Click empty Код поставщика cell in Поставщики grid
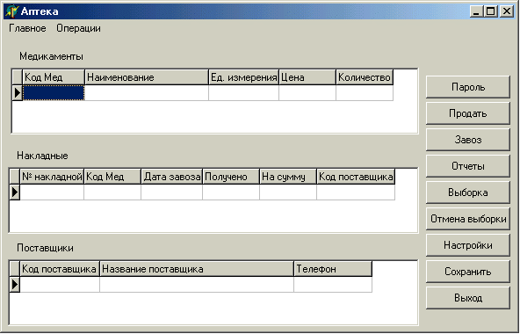The height and width of the screenshot is (334, 520). (x=60, y=285)
